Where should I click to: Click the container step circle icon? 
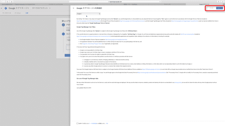click(x=63, y=34)
